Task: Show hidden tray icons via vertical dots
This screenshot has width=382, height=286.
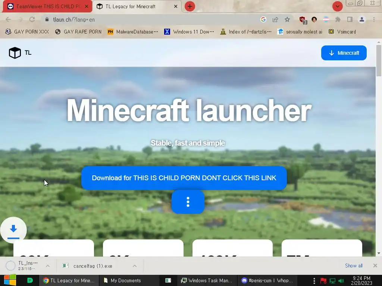Action: [314, 281]
